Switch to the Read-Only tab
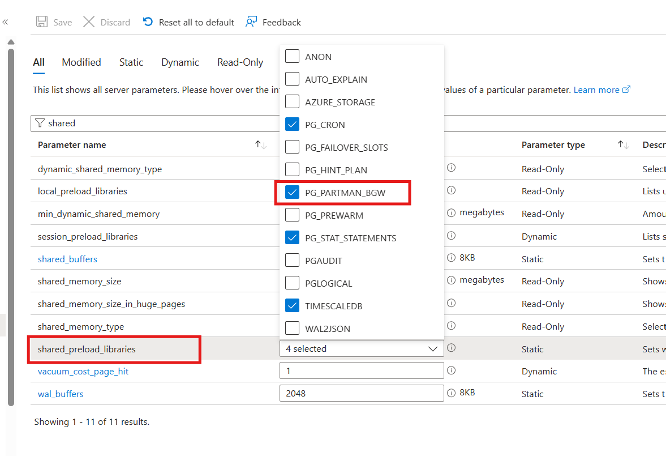The image size is (666, 456). point(240,62)
